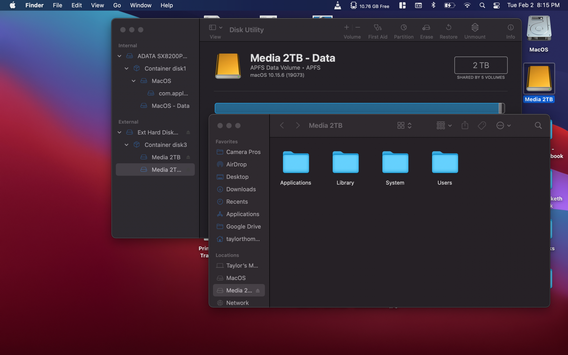Open Control Center in menu bar
568x355 pixels.
pos(496,5)
